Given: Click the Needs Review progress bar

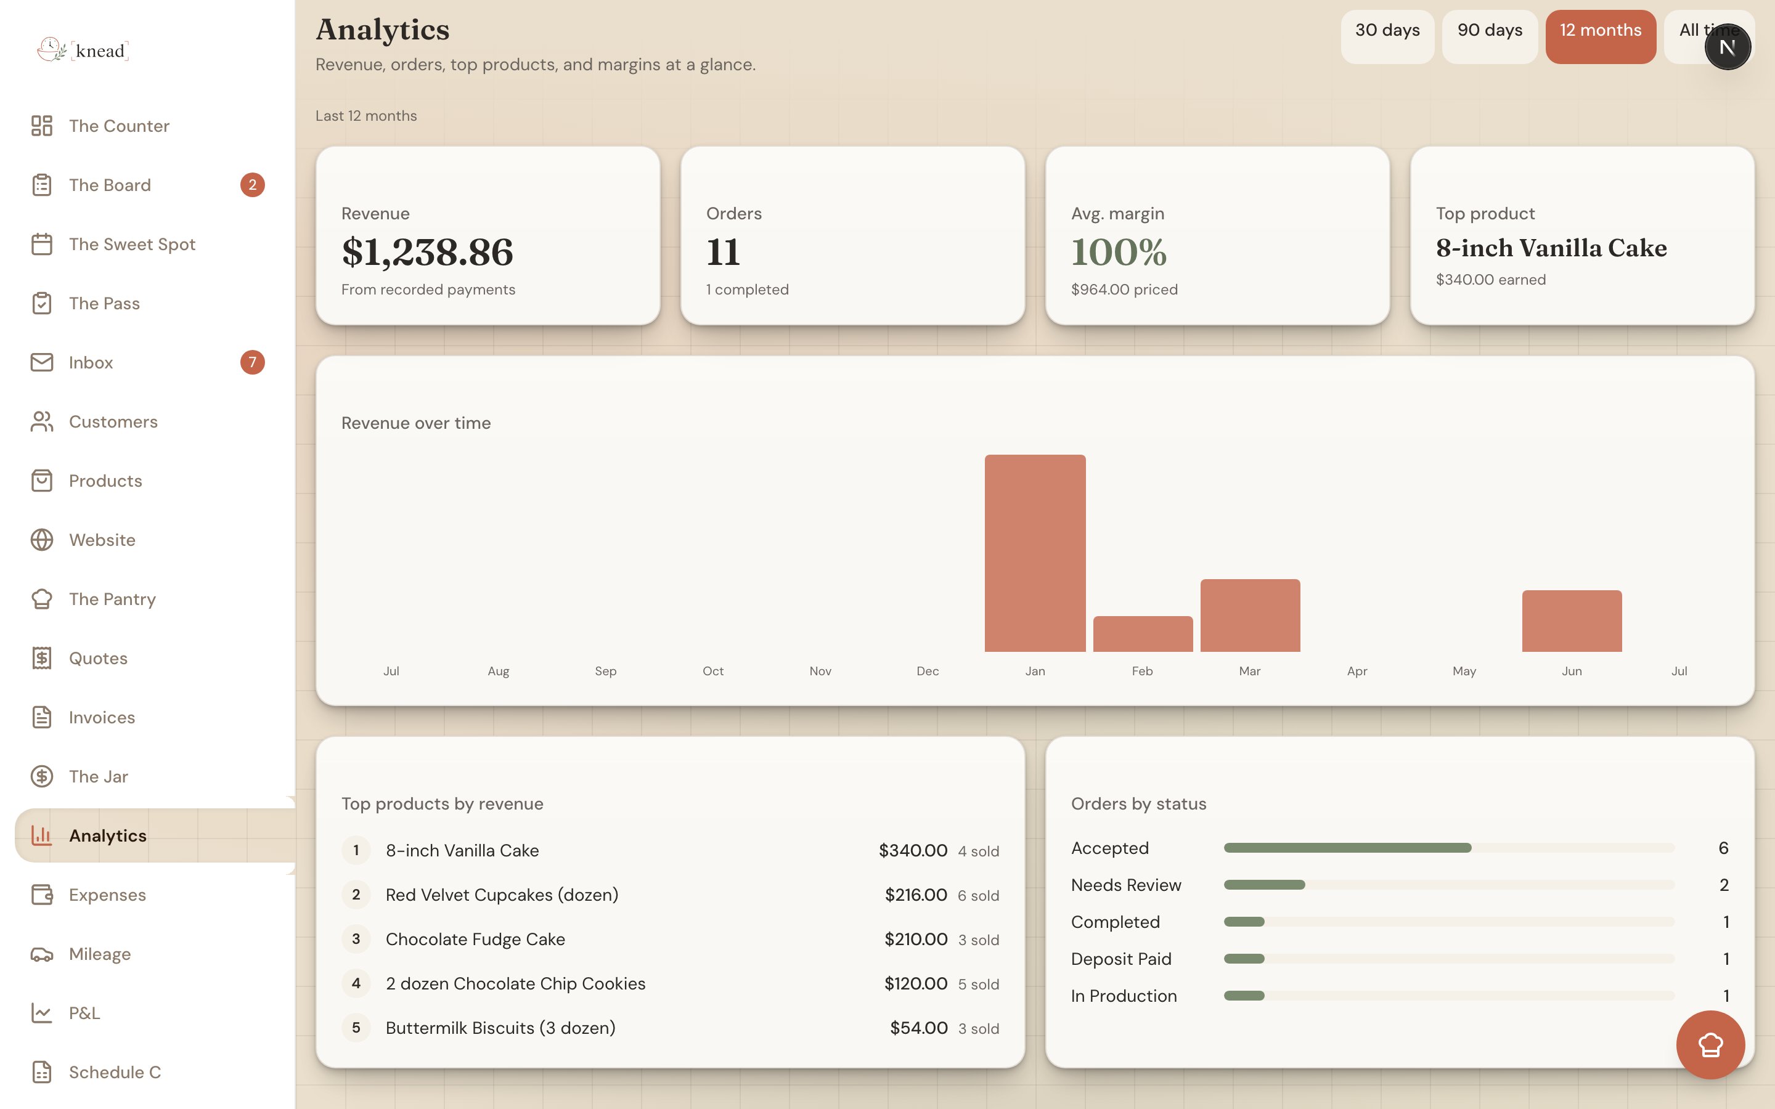Looking at the screenshot, I should click(x=1448, y=885).
